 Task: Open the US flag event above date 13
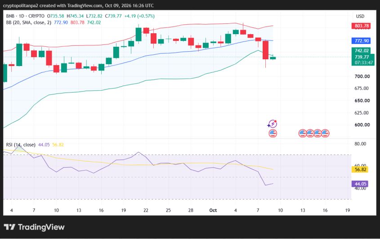click(x=303, y=133)
